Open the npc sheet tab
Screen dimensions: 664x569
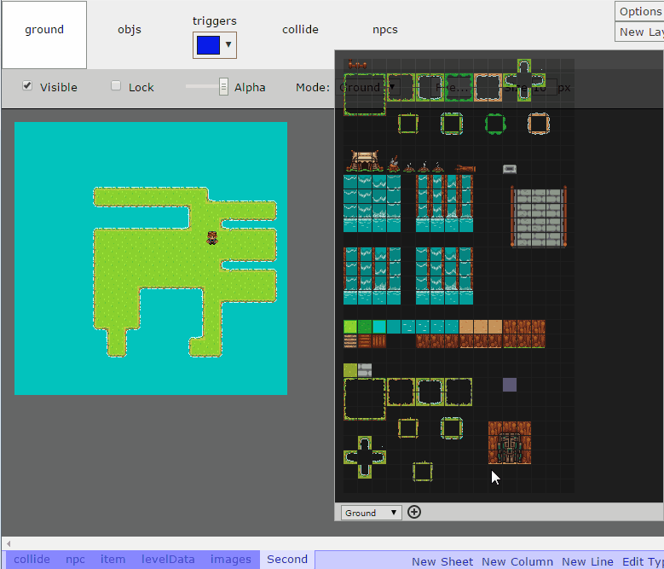click(75, 560)
